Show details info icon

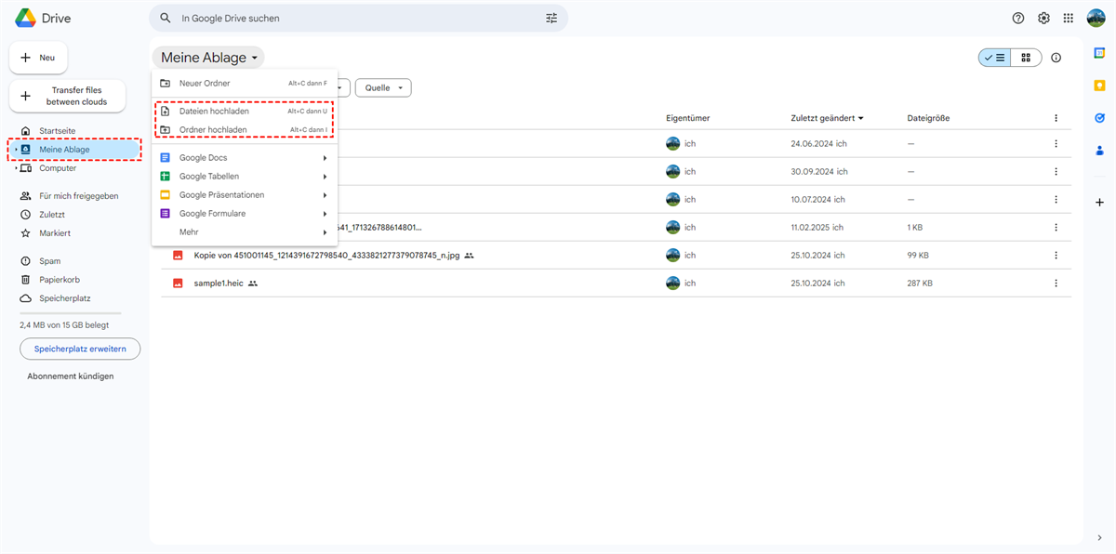pyautogui.click(x=1056, y=58)
